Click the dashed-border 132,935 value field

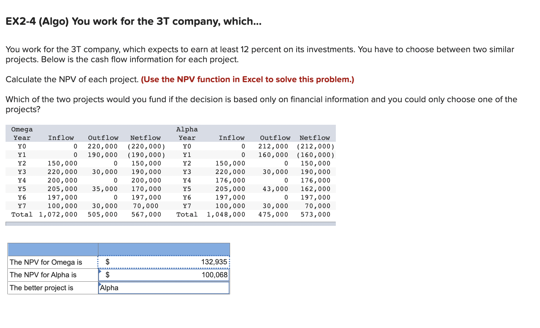pos(164,262)
